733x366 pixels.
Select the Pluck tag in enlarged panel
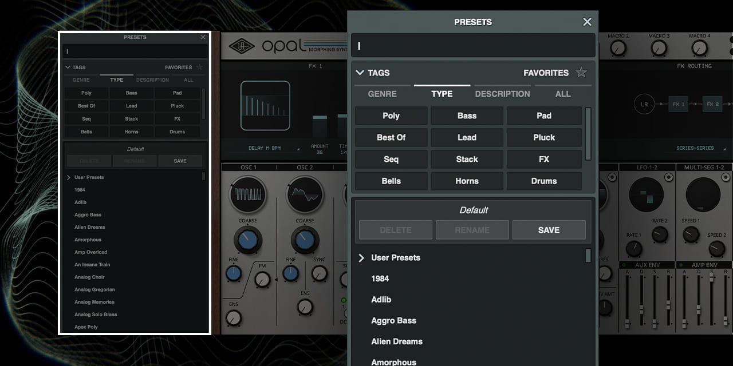[544, 137]
